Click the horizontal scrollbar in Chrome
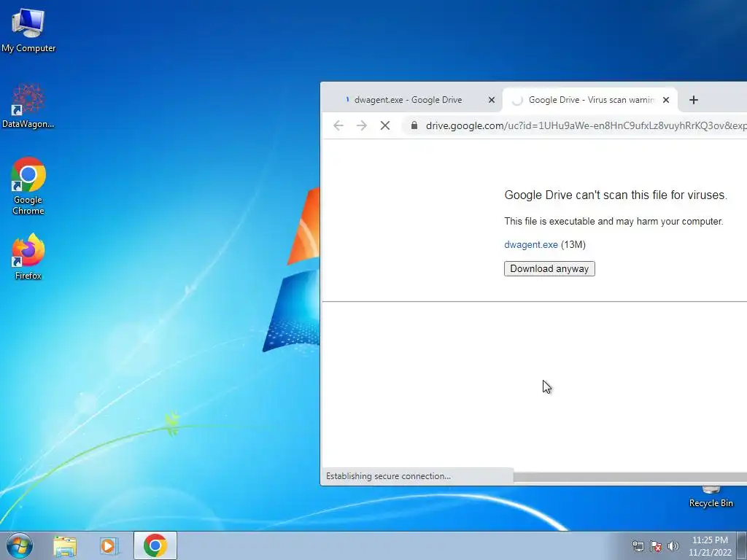Viewport: 747px width, 560px height. (x=630, y=477)
